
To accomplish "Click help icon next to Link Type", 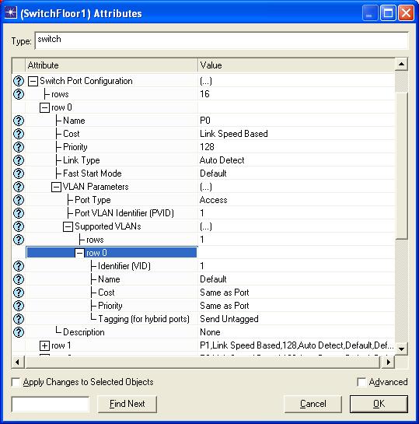I will pos(19,160).
